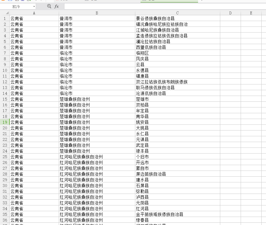Click cell 蒙自市
266x225 pixels.
177,168
